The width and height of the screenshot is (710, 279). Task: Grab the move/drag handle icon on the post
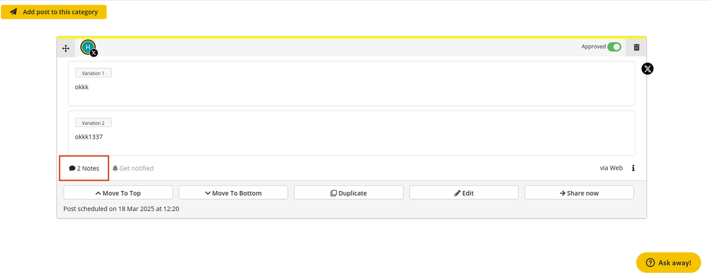(66, 48)
